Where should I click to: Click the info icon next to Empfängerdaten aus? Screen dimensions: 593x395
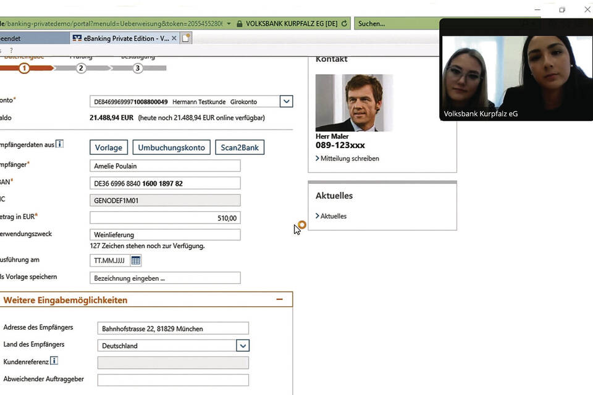coord(60,144)
